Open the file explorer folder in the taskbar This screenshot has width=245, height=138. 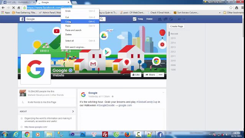click(x=49, y=135)
